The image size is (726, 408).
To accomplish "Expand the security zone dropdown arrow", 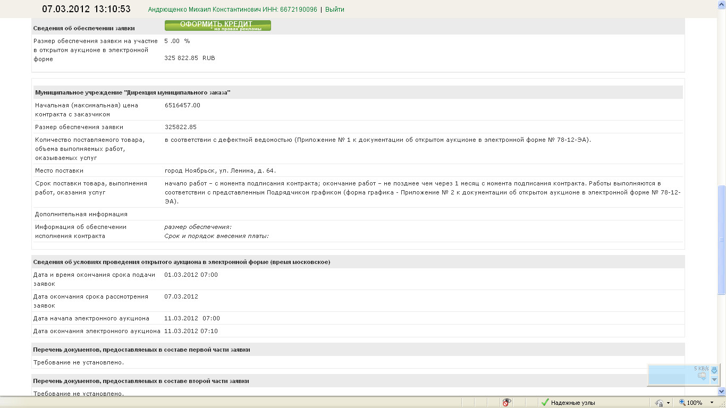I will (668, 403).
